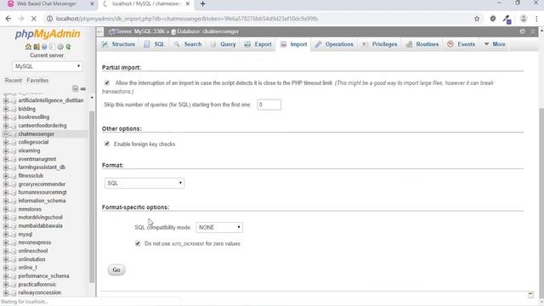Toggle Enable foreign key checks checkbox
This screenshot has width=544, height=306.
pyautogui.click(x=107, y=144)
